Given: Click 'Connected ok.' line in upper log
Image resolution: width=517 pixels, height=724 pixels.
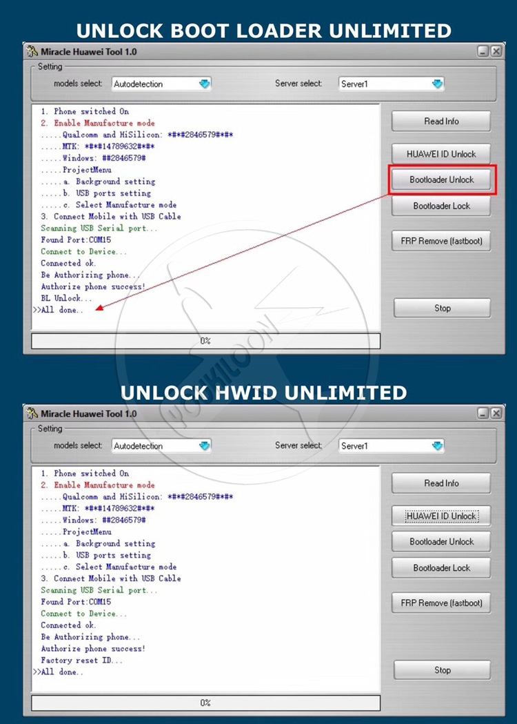Looking at the screenshot, I should click(x=68, y=263).
